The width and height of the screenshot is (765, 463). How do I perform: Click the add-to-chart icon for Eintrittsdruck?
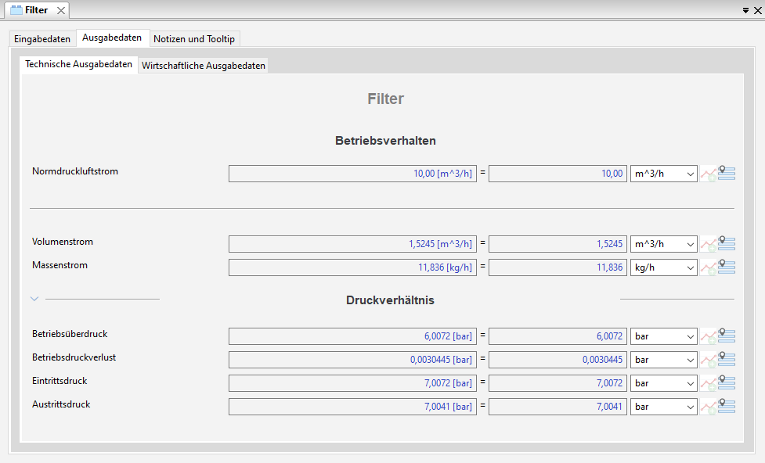[x=708, y=383]
